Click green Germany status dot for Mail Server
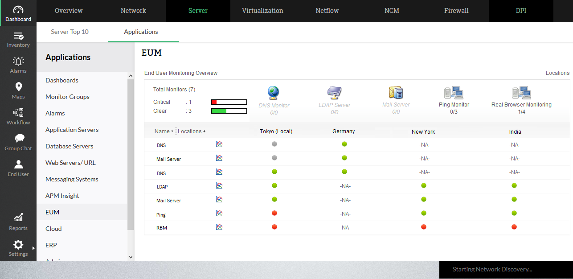Image resolution: width=573 pixels, height=279 pixels. tap(344, 158)
